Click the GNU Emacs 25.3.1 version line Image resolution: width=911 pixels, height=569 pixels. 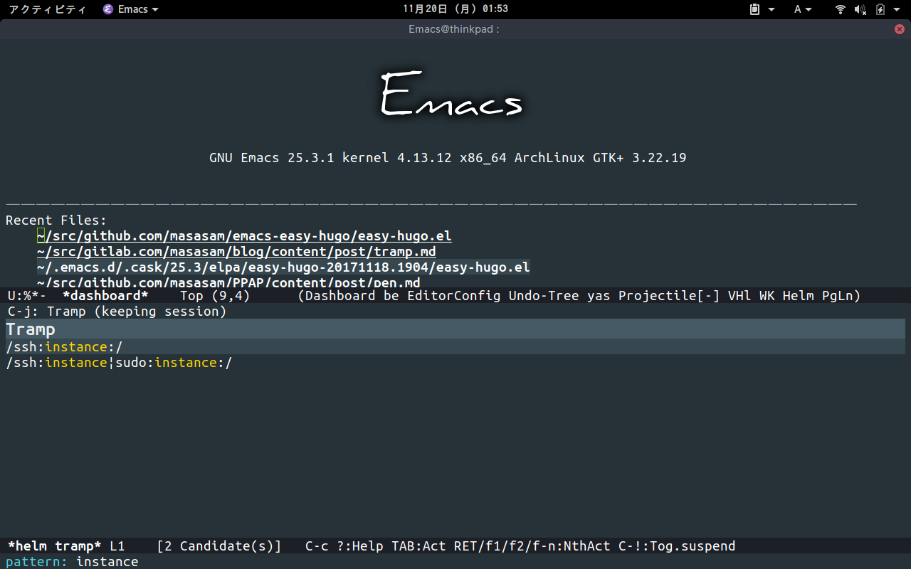pyautogui.click(x=448, y=158)
